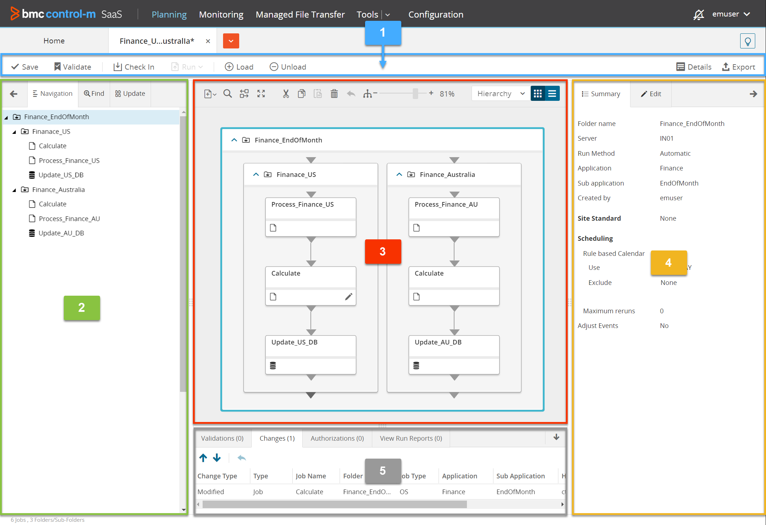This screenshot has height=525, width=766.
Task: Move selected change up with arrow
Action: pyautogui.click(x=203, y=458)
